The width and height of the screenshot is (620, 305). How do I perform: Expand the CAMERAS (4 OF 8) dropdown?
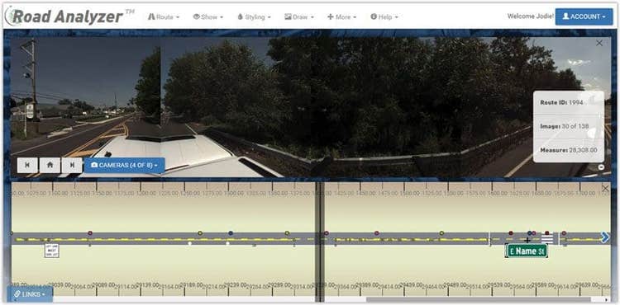[124, 165]
